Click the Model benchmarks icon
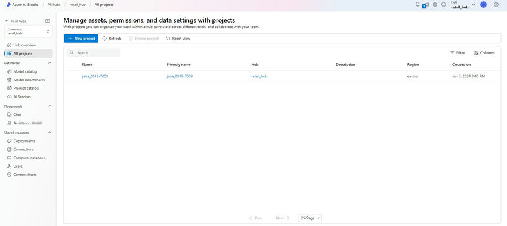Image resolution: width=507 pixels, height=226 pixels. [9, 80]
